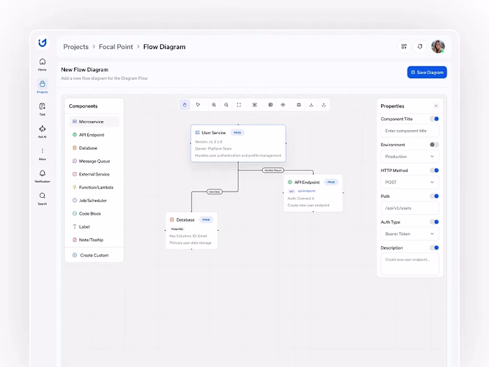Screen dimensions: 489x367
Task: Select the Message Queue component
Action: tap(94, 161)
